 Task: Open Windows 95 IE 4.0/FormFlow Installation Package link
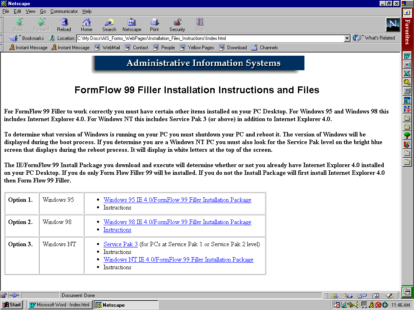[177, 200]
